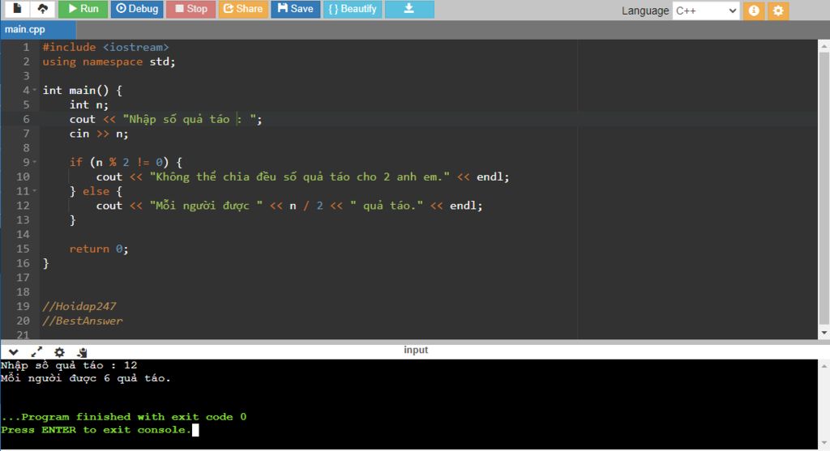
Task: Click console output "Mỗi người được 6 quả táo."
Action: tap(86, 379)
